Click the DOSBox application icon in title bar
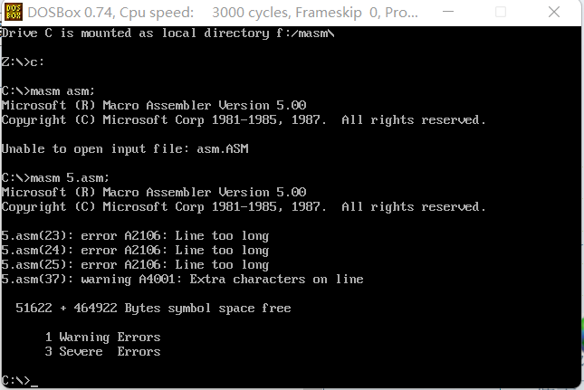Viewport: 584px width, 390px height. (14, 12)
